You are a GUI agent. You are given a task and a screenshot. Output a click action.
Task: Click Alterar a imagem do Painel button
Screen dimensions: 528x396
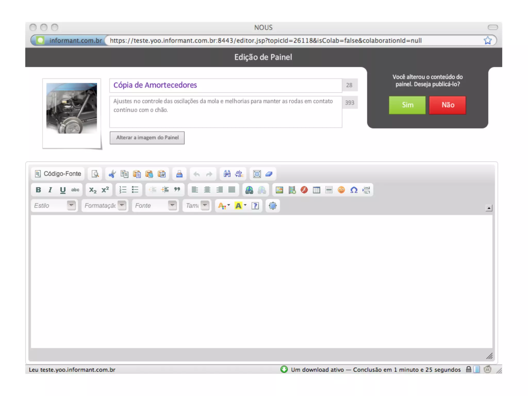[147, 138]
